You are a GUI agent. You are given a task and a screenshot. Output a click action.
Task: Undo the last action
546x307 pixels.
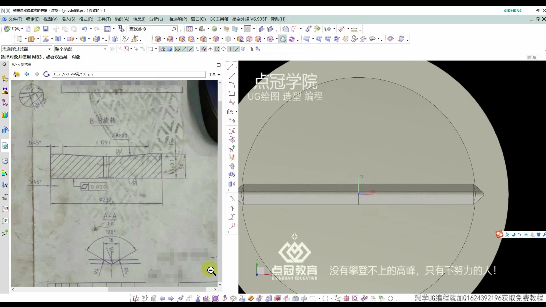[x=84, y=29]
